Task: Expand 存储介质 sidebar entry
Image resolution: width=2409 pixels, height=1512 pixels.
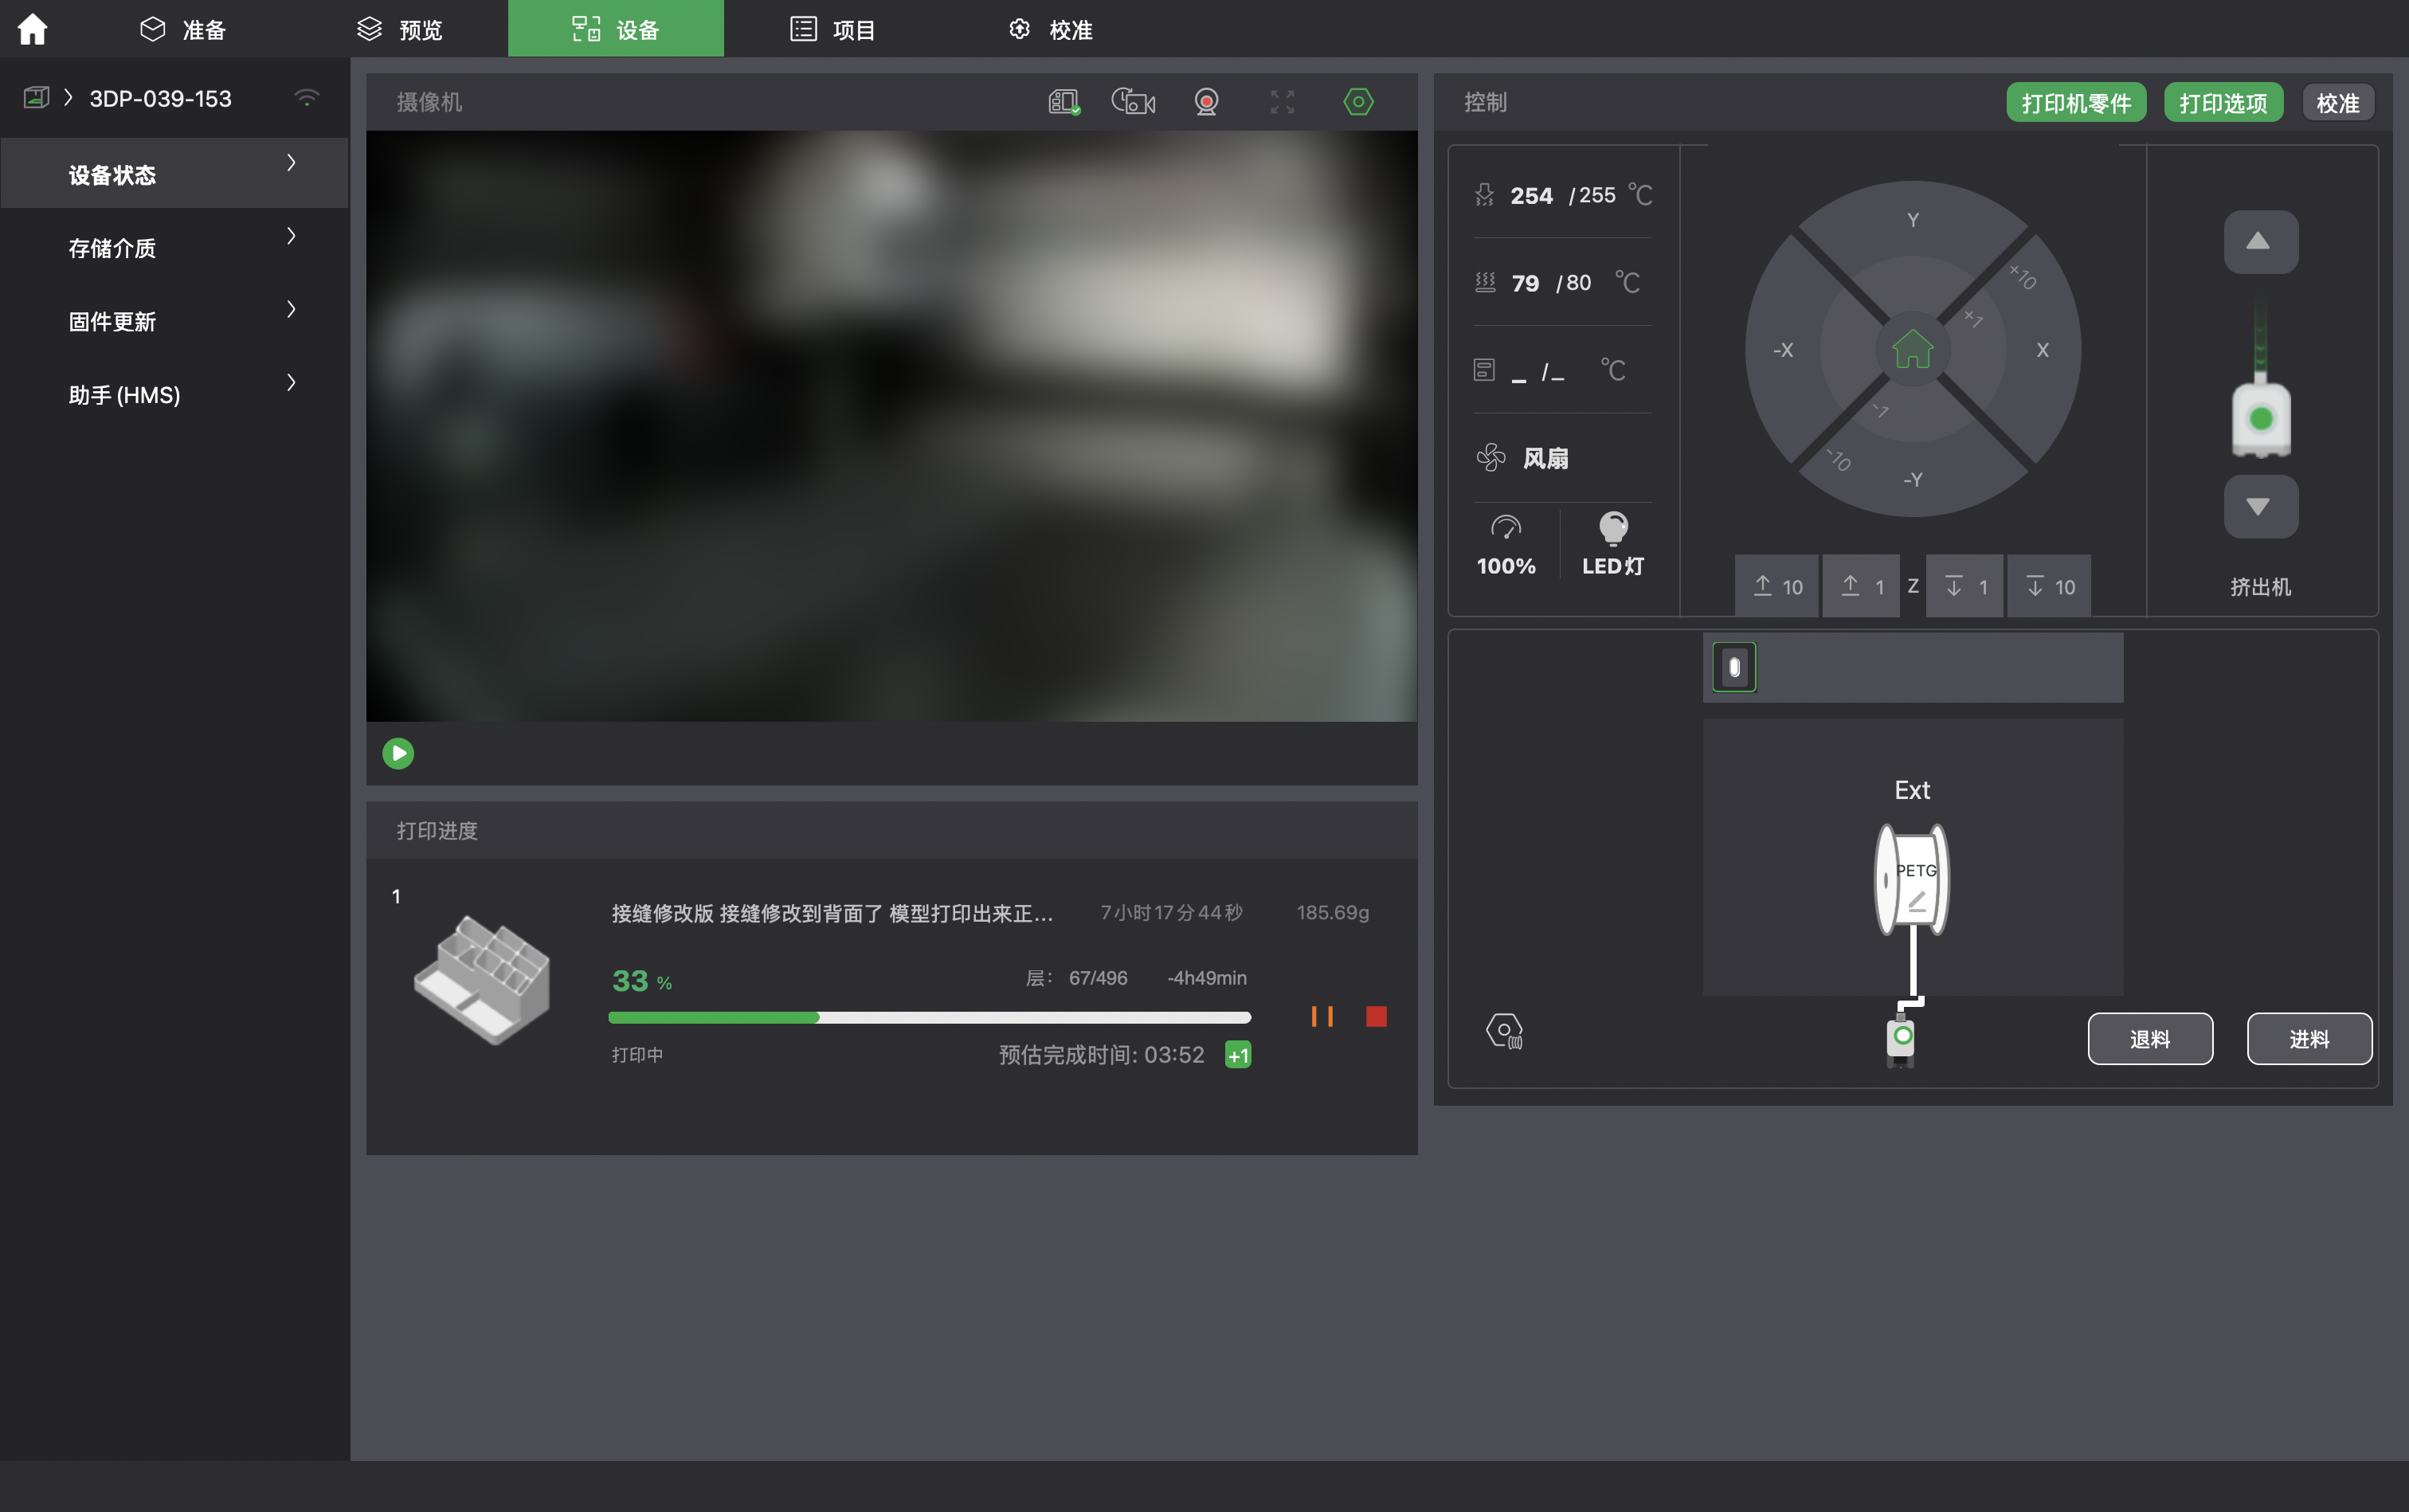Action: coord(174,247)
